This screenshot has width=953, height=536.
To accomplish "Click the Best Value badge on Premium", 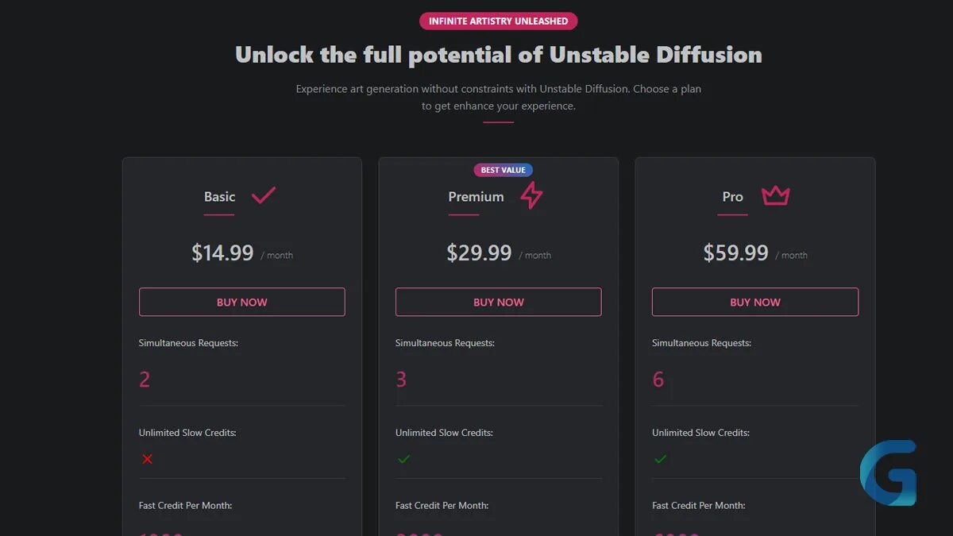I will (x=503, y=170).
